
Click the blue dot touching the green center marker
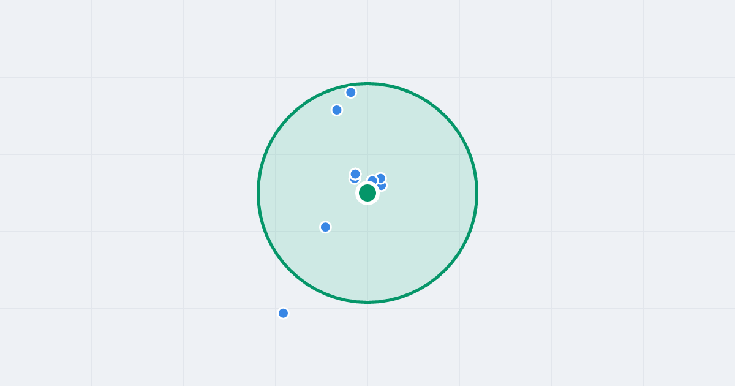[x=372, y=181]
